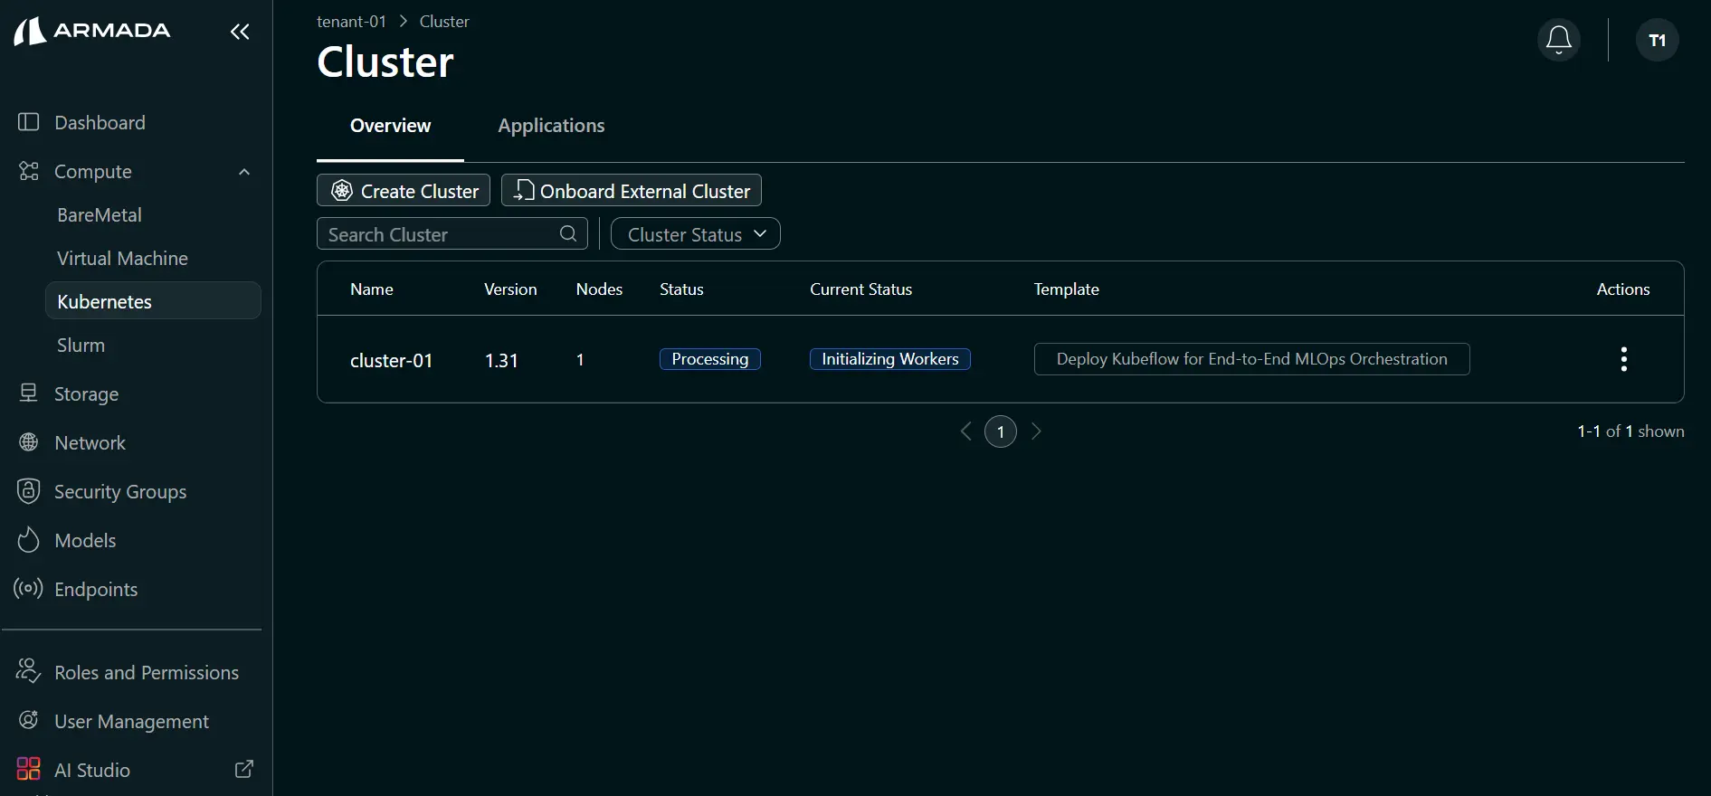Select Kubernetes in the sidebar
Screen dimensions: 1711x796
tap(153, 301)
